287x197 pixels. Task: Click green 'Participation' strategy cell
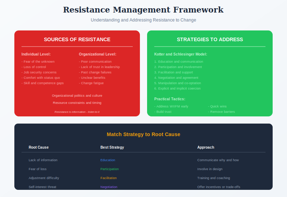(110, 169)
